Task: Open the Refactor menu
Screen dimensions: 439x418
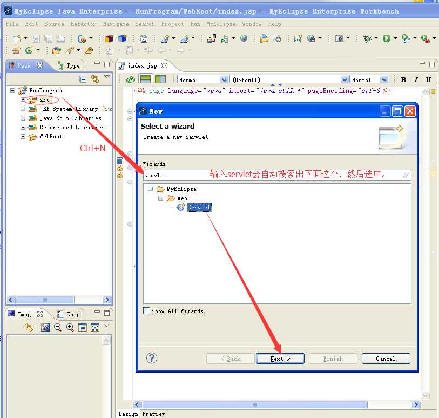Action: coord(83,24)
